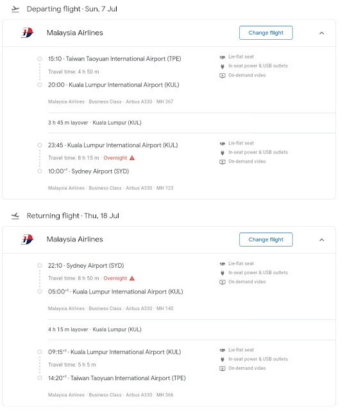Click Malaysia Airlines logo in returning card
The image size is (352, 411).
pos(27,240)
